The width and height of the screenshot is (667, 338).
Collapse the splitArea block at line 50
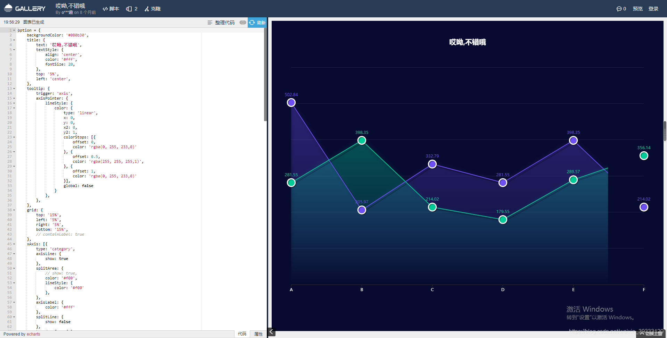[14, 268]
